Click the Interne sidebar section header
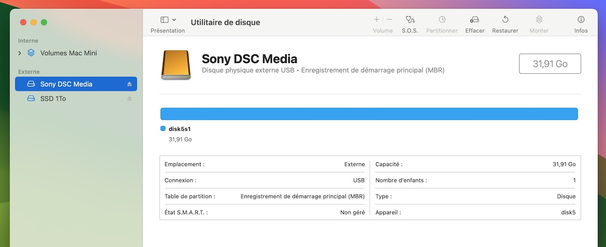Image resolution: width=606 pixels, height=247 pixels. point(28,40)
